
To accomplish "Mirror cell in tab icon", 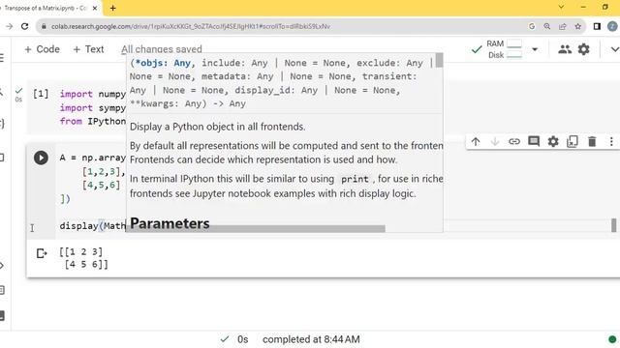I will [573, 141].
